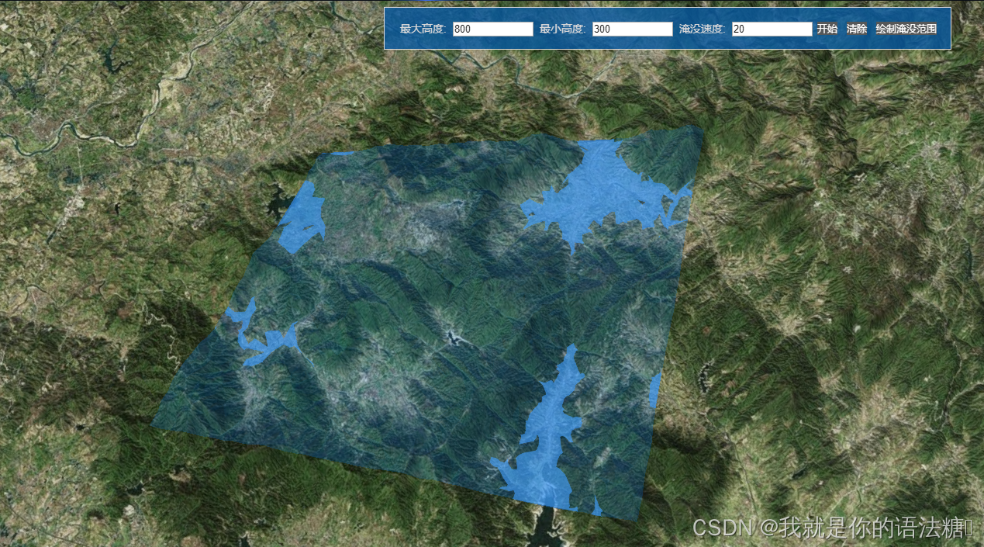Click the 最小高度 label text
984x547 pixels.
(563, 29)
